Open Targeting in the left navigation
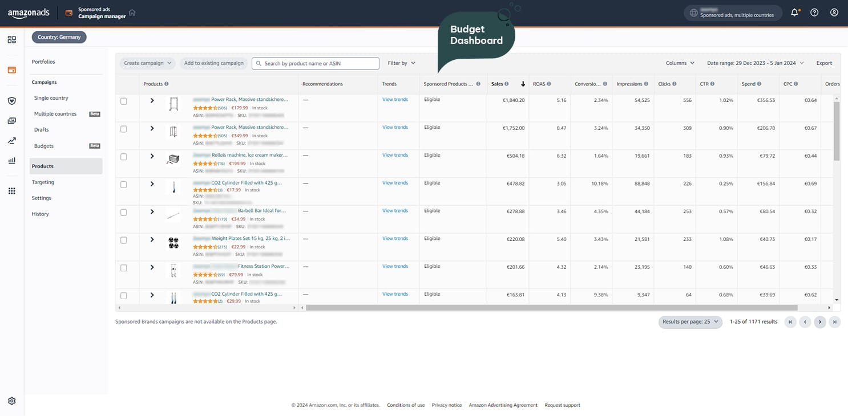This screenshot has height=416, width=848. pyautogui.click(x=43, y=182)
